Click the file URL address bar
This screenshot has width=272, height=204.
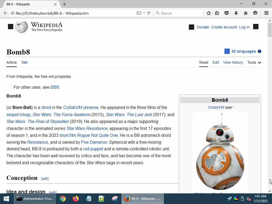click(x=75, y=13)
